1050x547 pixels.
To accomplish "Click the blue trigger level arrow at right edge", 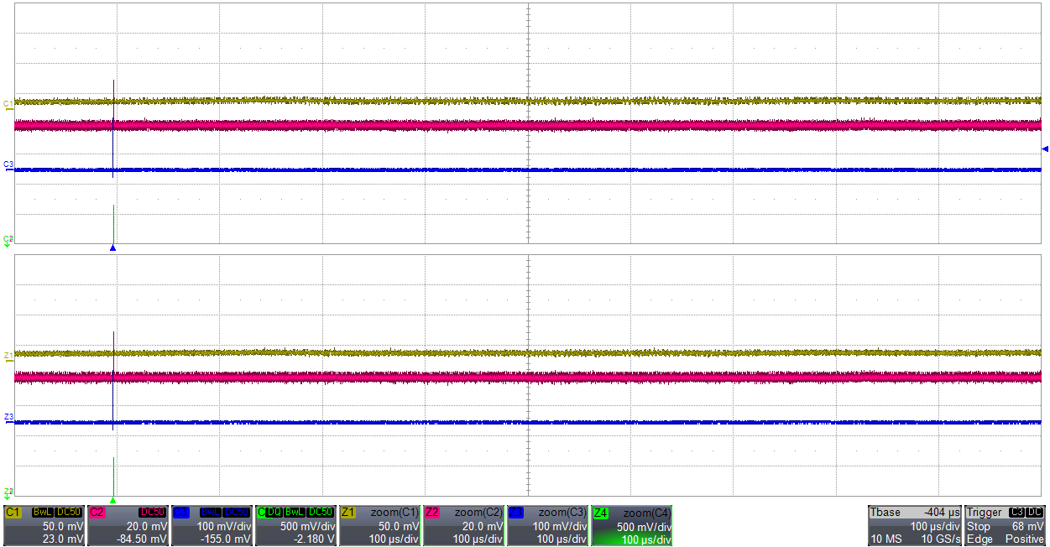I will click(x=1045, y=149).
